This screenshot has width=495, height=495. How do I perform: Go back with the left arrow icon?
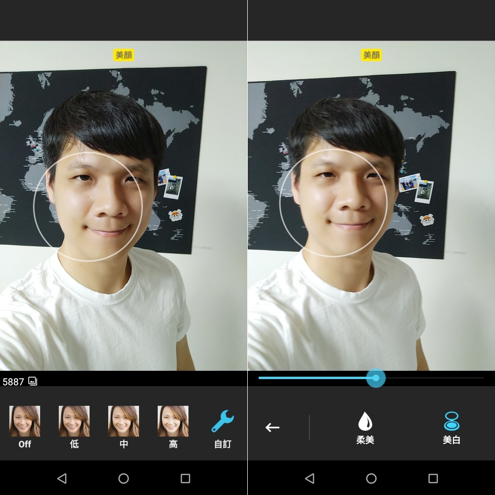click(272, 427)
